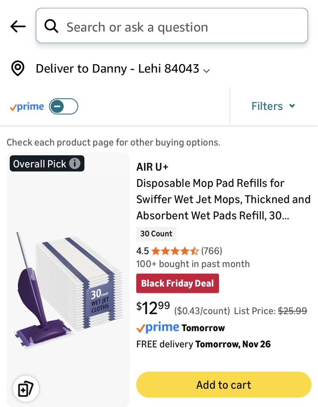Image resolution: width=318 pixels, height=407 pixels.
Task: Expand the delivery address chevron
Action: point(206,71)
